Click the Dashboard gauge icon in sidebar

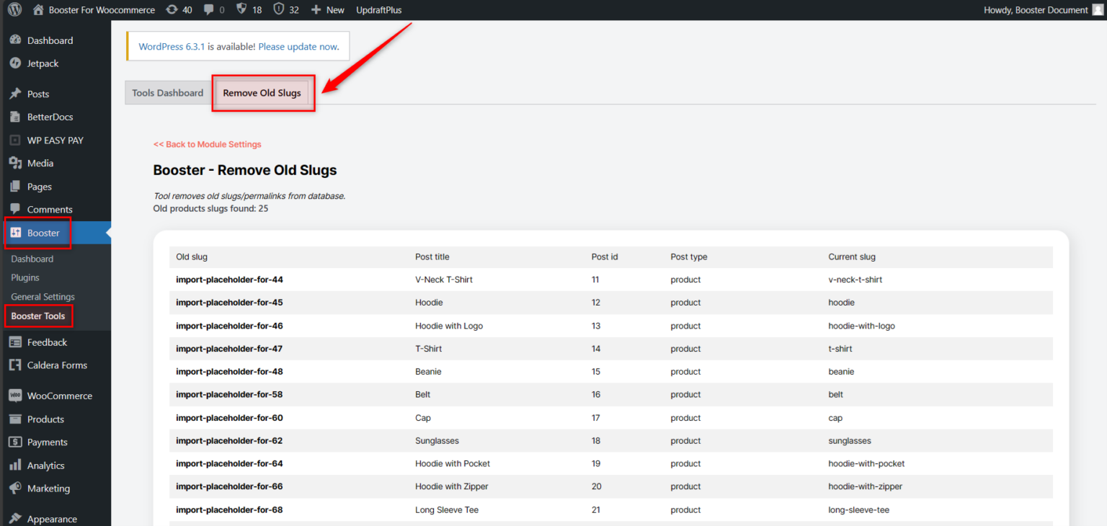coord(15,40)
